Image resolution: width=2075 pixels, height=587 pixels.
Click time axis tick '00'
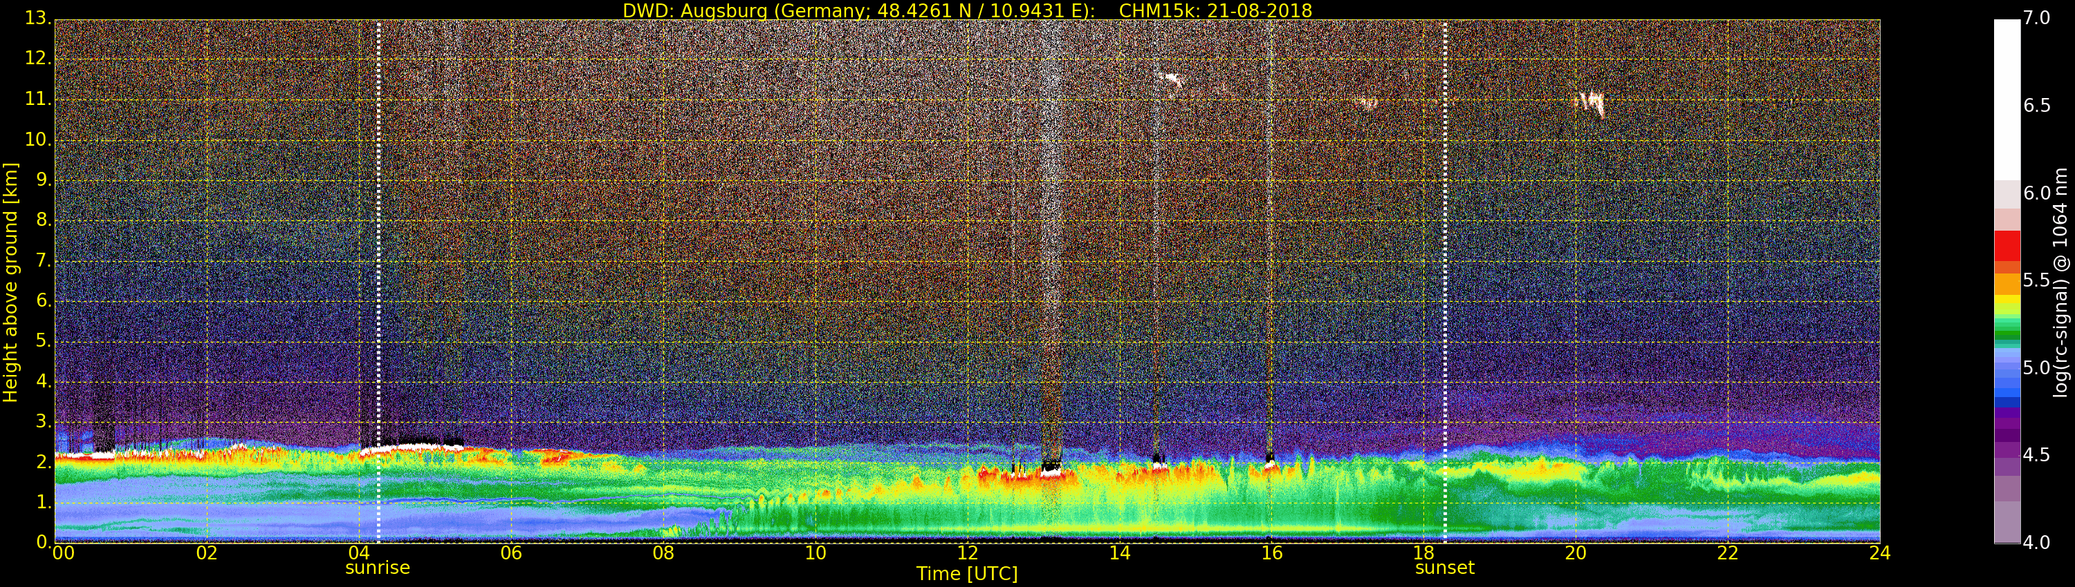pos(63,552)
